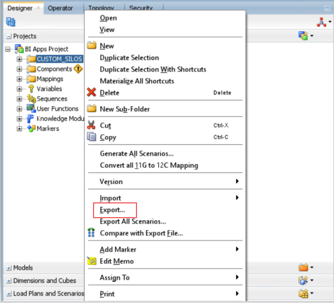The image size is (334, 303).
Task: Click the New folder icon in context menu
Action: 92,45
